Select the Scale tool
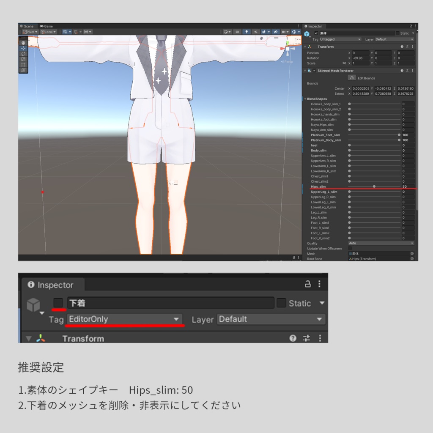433x433 pixels. point(23,59)
